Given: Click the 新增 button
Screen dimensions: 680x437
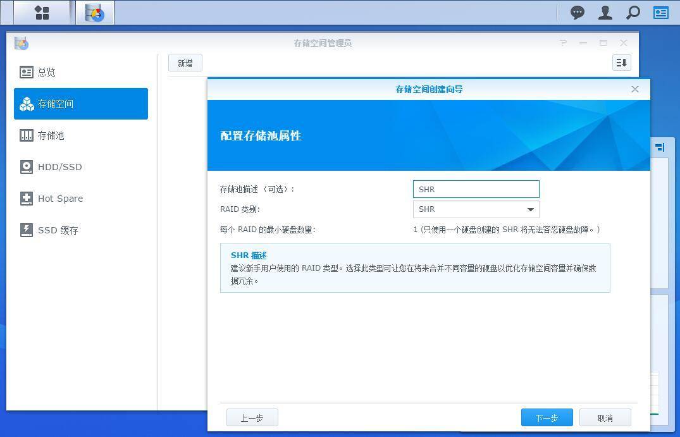Looking at the screenshot, I should coord(185,63).
